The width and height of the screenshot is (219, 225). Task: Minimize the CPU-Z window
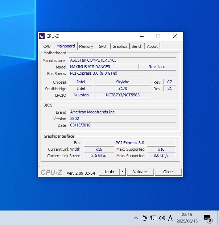[x=142, y=36]
